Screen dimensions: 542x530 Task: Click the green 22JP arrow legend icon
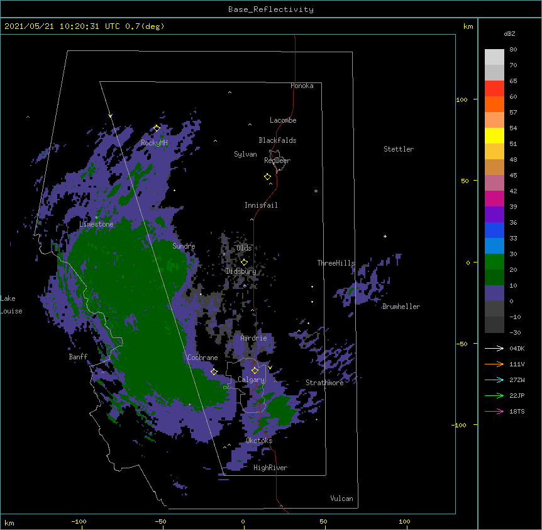pyautogui.click(x=494, y=395)
